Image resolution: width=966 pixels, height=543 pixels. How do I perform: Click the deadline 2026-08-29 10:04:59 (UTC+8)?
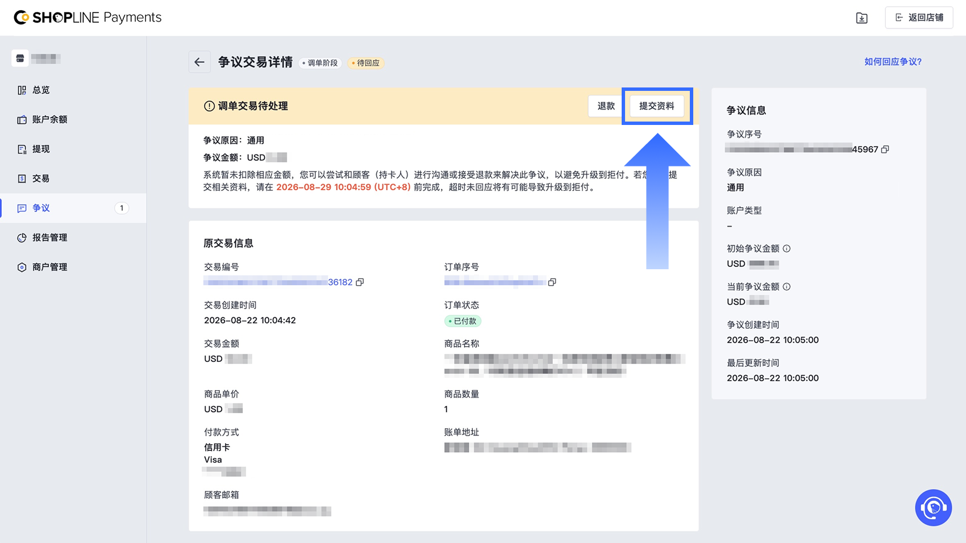(x=343, y=187)
